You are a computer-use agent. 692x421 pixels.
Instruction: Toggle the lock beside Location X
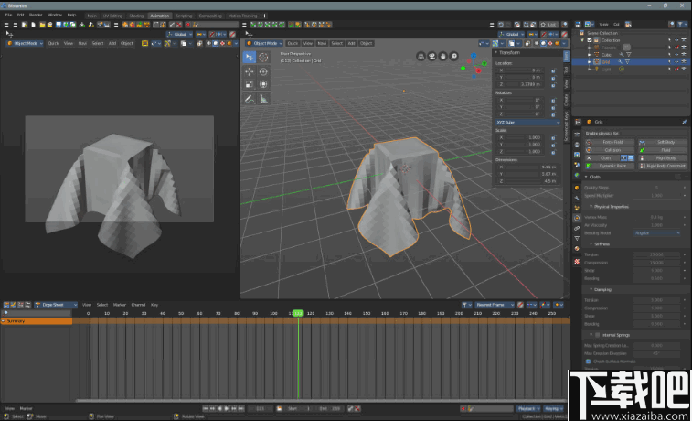[x=553, y=70]
